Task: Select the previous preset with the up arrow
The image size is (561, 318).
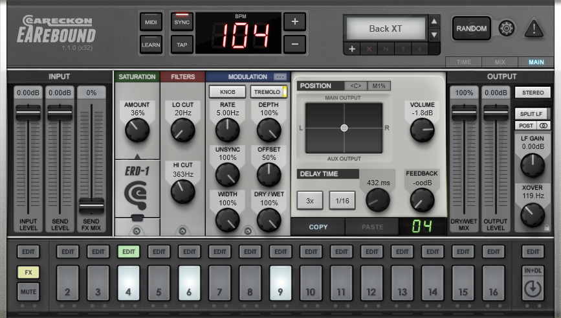Action: pyautogui.click(x=434, y=21)
